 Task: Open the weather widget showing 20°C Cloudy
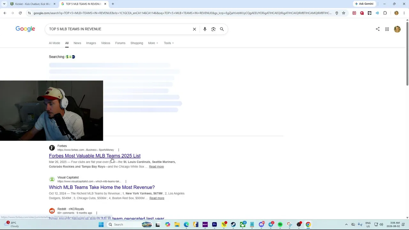click(12, 225)
